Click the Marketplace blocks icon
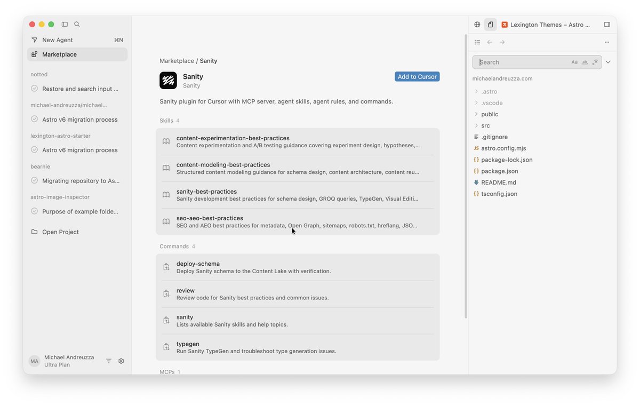640x405 pixels. (34, 54)
